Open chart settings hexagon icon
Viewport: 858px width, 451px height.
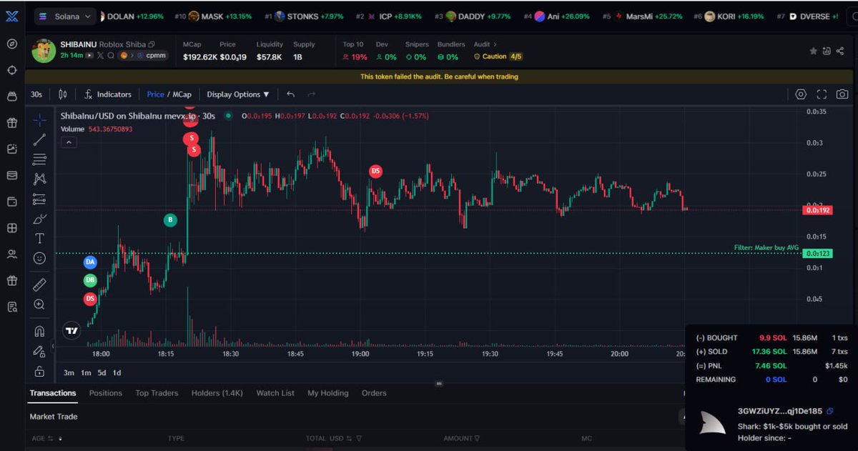click(x=801, y=94)
